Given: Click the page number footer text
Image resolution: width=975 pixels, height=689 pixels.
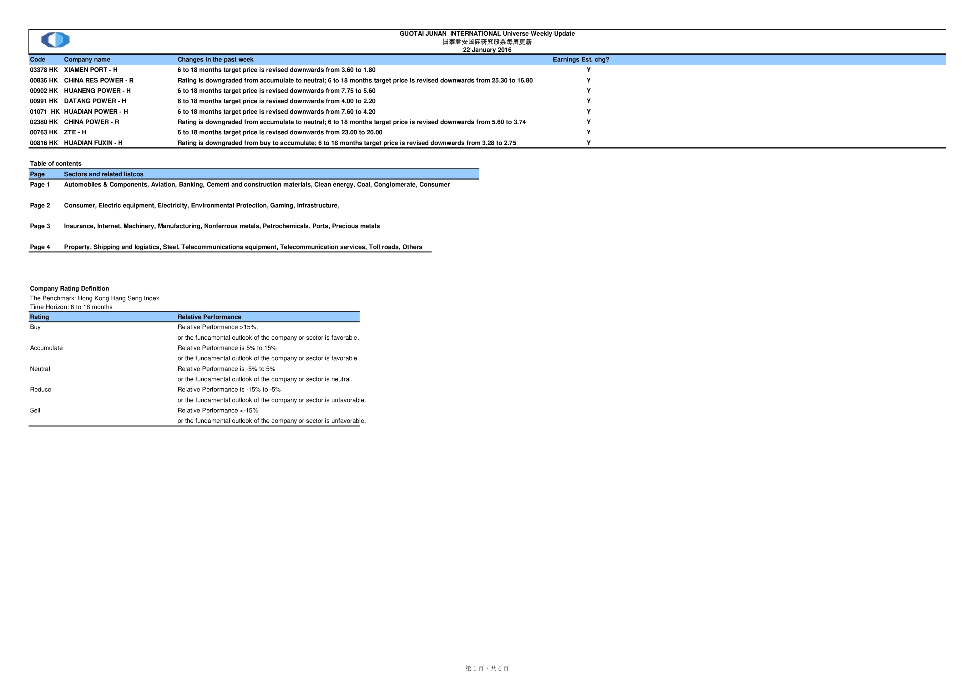Looking at the screenshot, I should point(487,668).
